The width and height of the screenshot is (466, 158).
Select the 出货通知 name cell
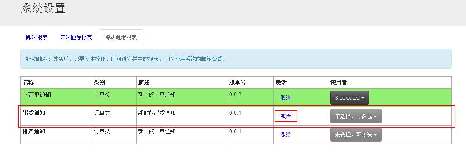click(34, 113)
